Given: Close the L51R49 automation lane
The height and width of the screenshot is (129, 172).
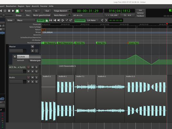Looking at the screenshot, I should pyautogui.click(x=15, y=57).
